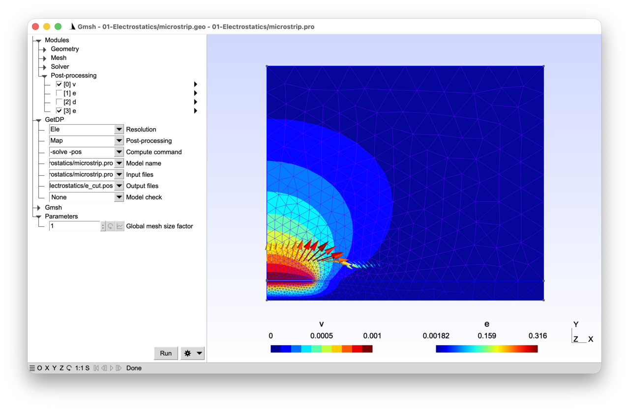Open the Input files dropdown
Image resolution: width=629 pixels, height=410 pixels.
[x=119, y=174]
